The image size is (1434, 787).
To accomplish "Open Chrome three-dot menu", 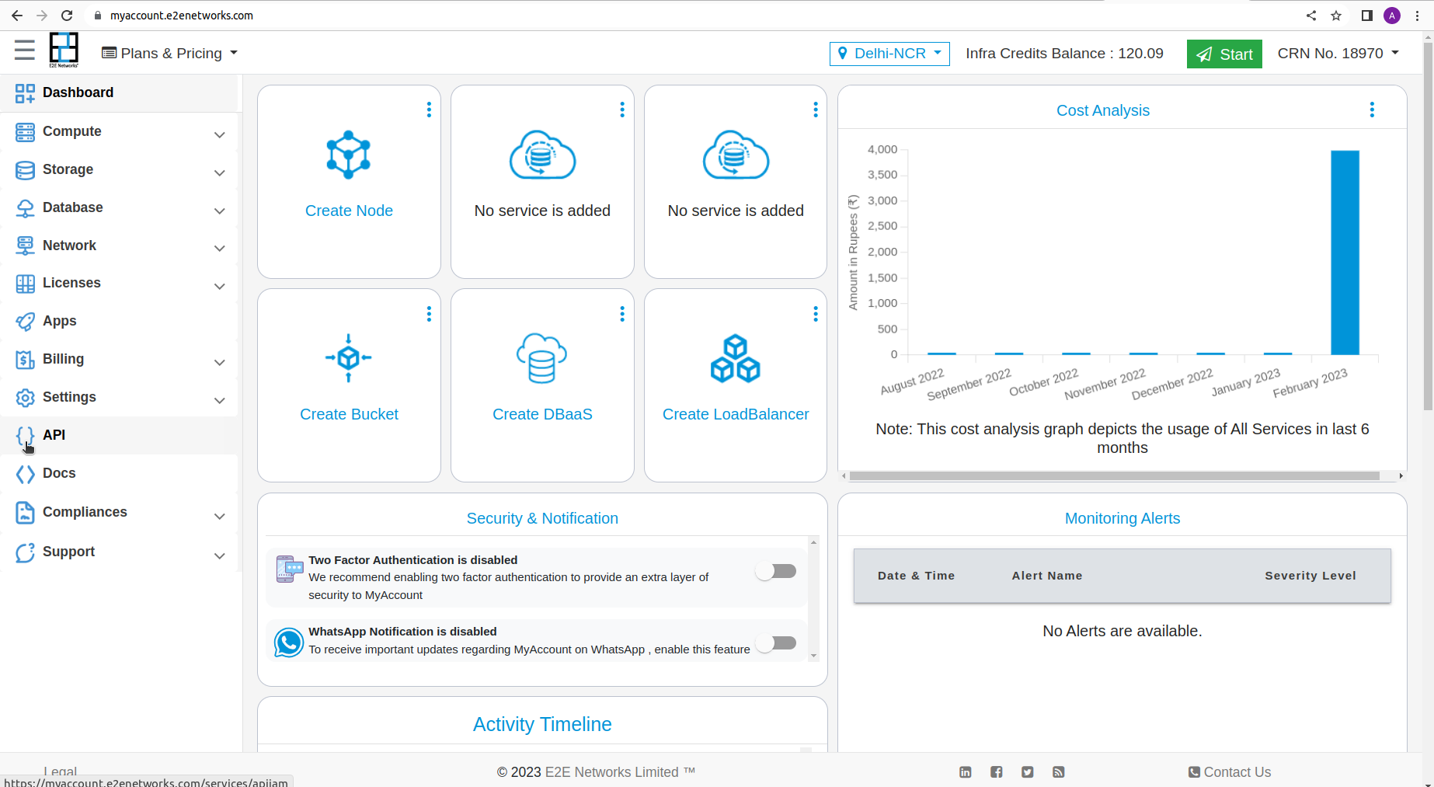I will tap(1417, 16).
